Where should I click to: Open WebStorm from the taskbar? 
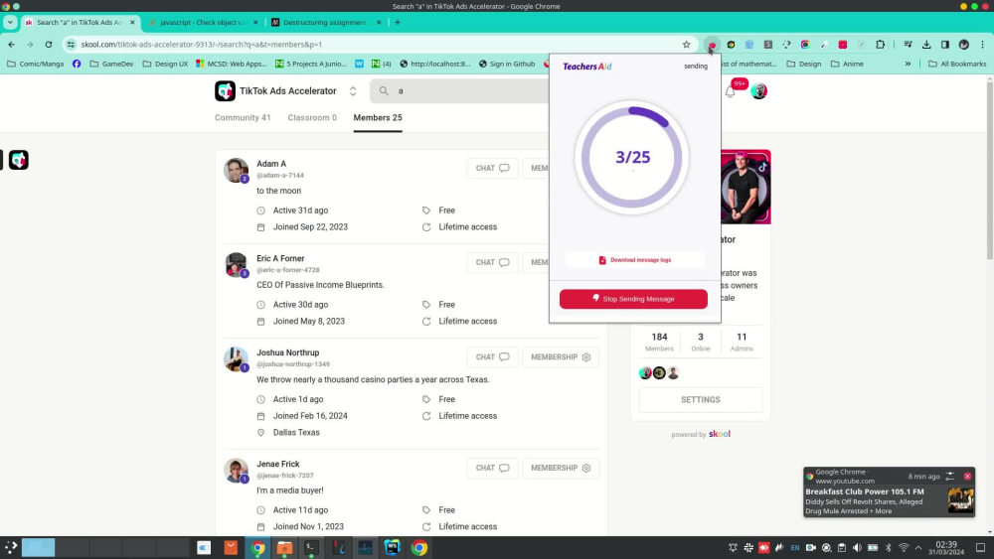392,548
